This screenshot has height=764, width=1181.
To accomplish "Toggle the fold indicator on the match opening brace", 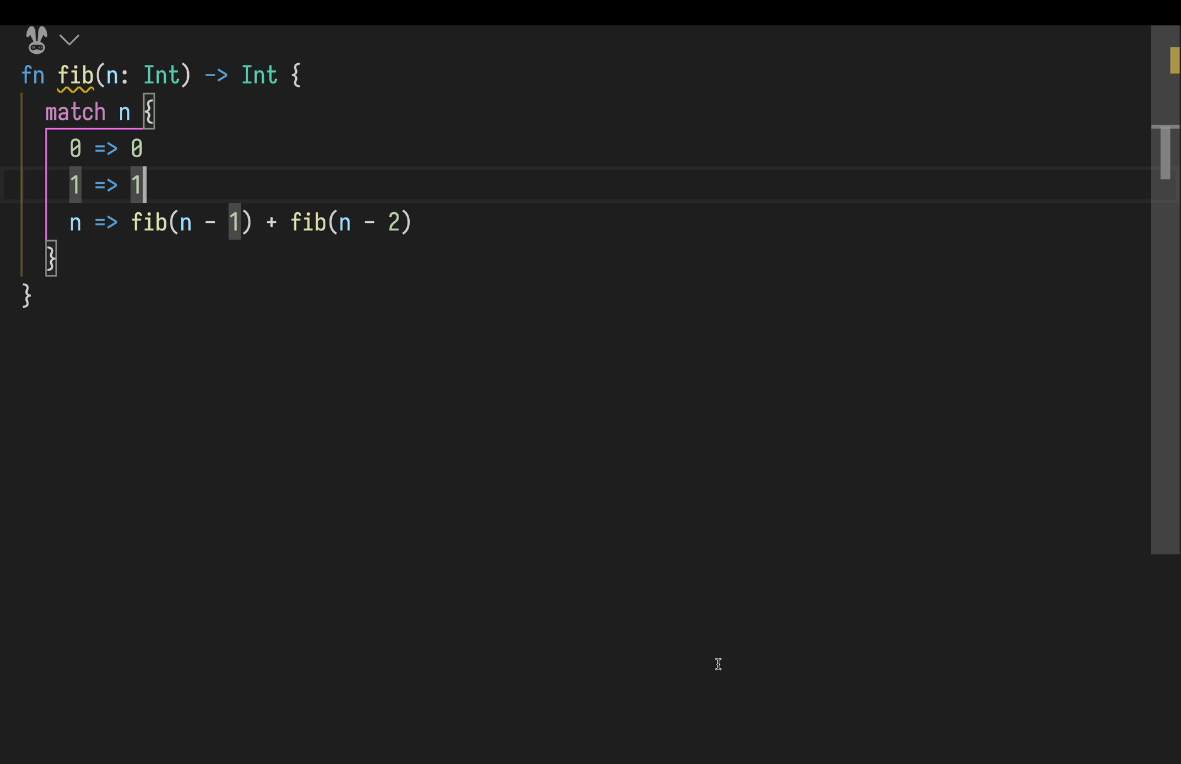I will pyautogui.click(x=149, y=112).
